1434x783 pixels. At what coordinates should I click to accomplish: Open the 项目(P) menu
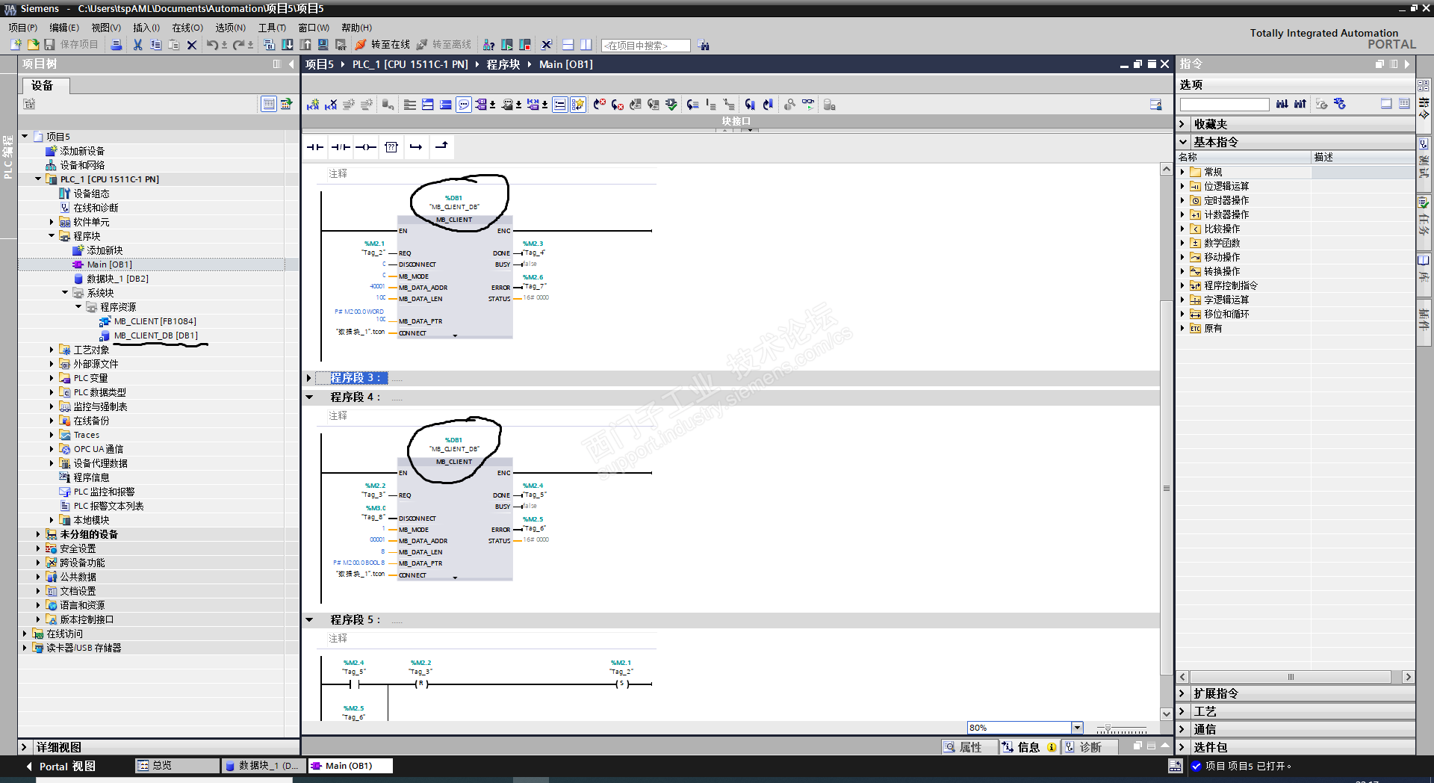pos(22,28)
